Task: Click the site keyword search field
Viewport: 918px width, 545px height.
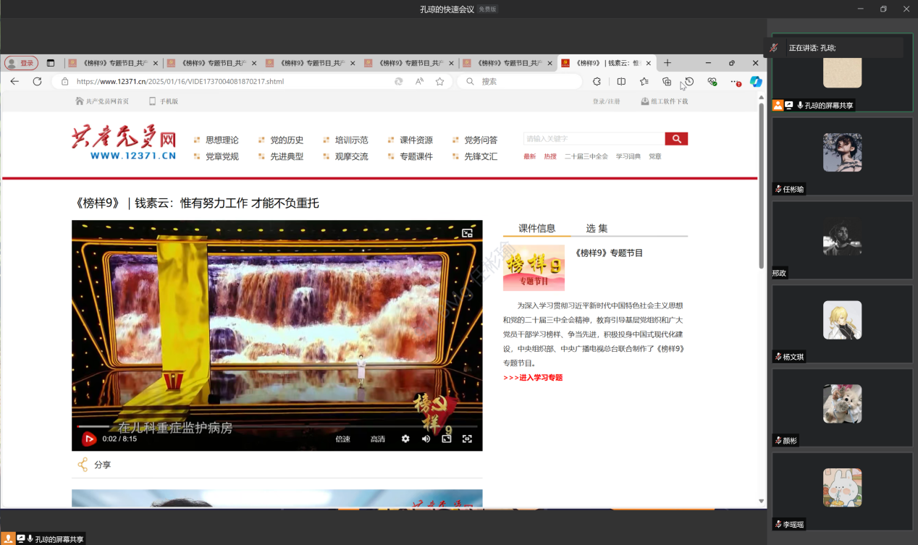Action: 594,139
